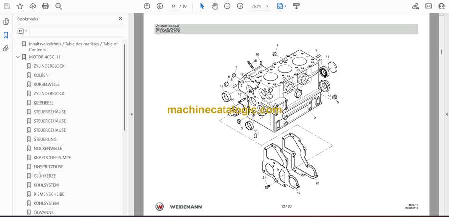Zoom in with plus button
Viewport: 449px width, 217px height.
tap(240, 6)
